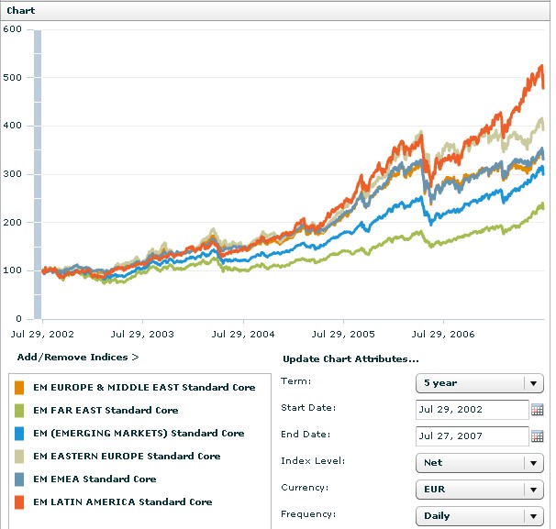556x529 pixels.
Task: Open the Start Date calendar picker icon
Action: [538, 410]
